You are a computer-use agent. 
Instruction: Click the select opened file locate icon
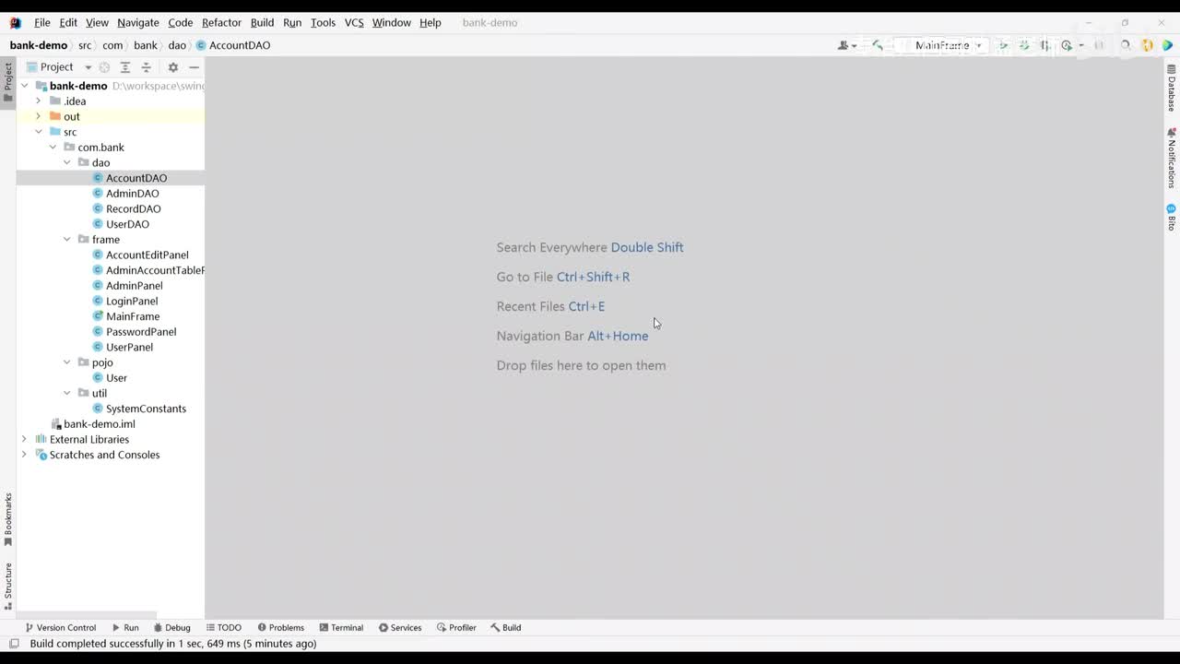coord(104,67)
